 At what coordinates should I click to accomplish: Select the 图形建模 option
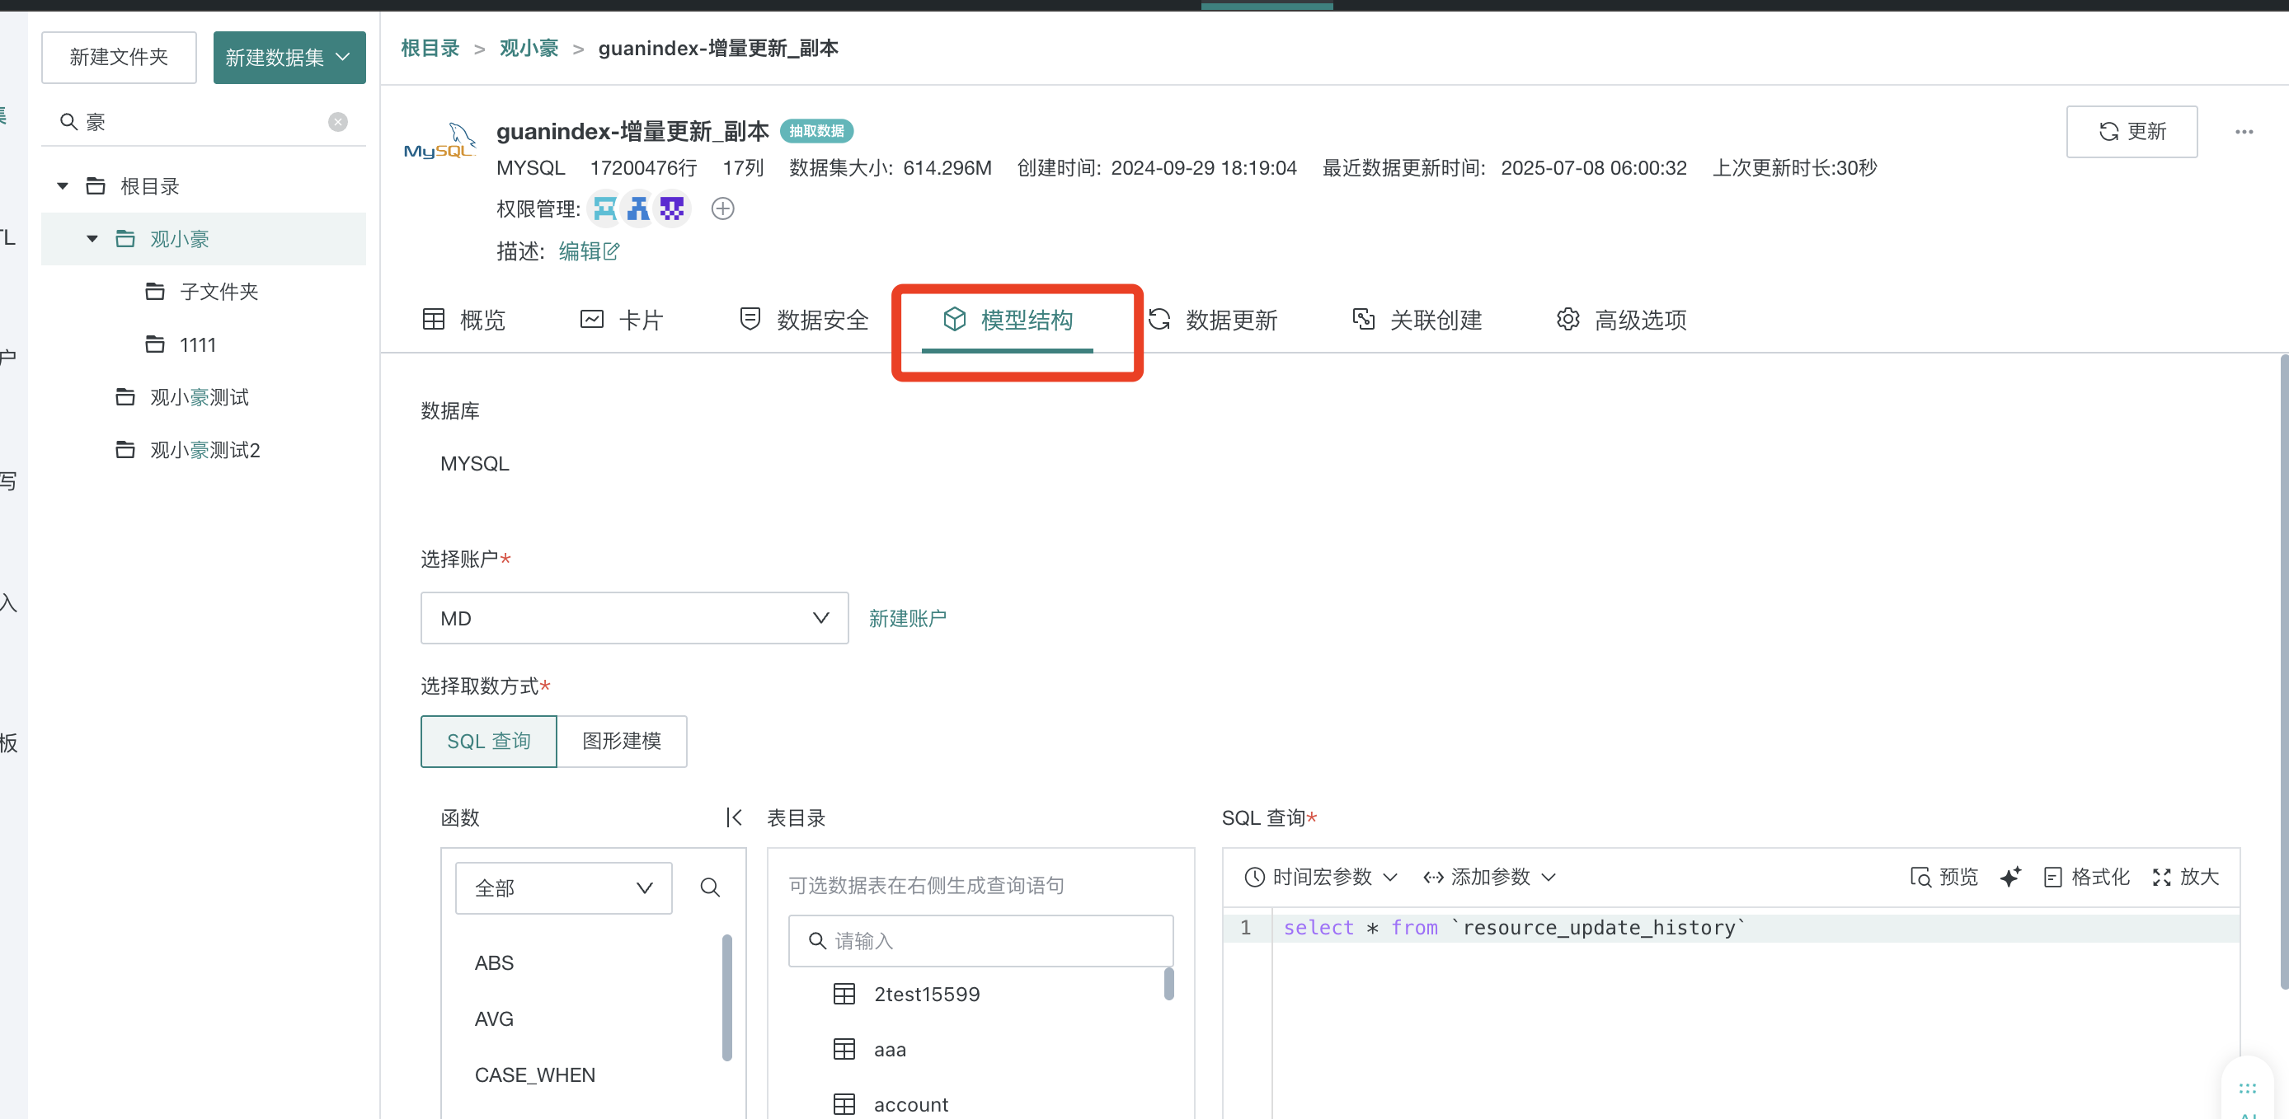[622, 742]
